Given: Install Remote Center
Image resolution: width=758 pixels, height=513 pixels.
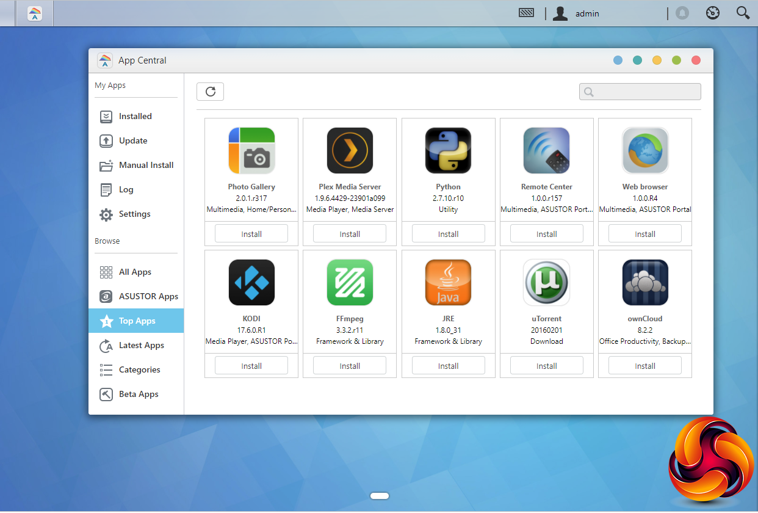Looking at the screenshot, I should (x=547, y=234).
